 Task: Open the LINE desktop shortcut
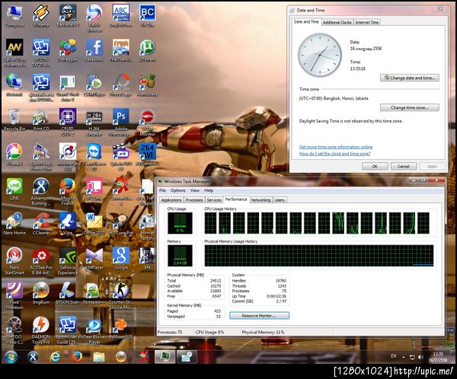tap(14, 189)
